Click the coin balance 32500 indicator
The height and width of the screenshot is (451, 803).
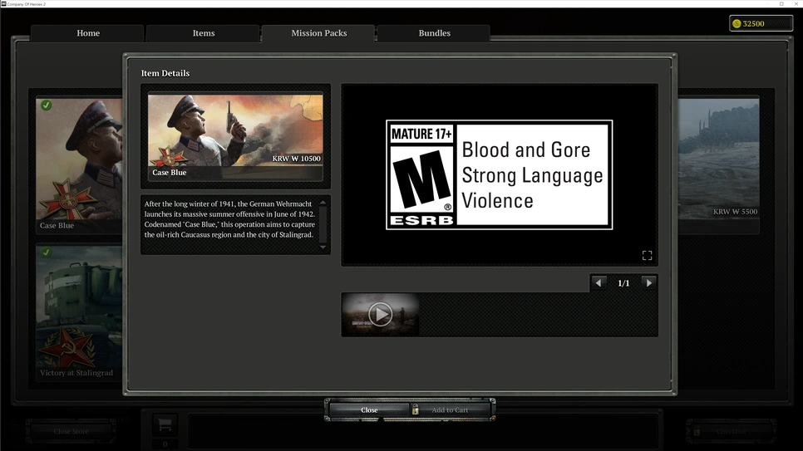pos(761,23)
